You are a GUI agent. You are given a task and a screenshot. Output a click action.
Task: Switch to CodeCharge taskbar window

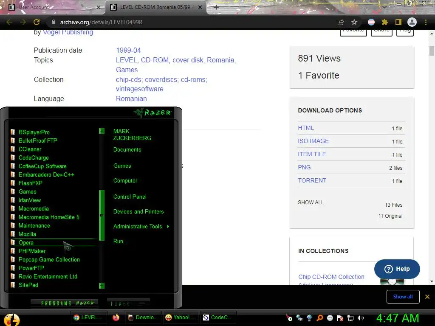point(217,318)
